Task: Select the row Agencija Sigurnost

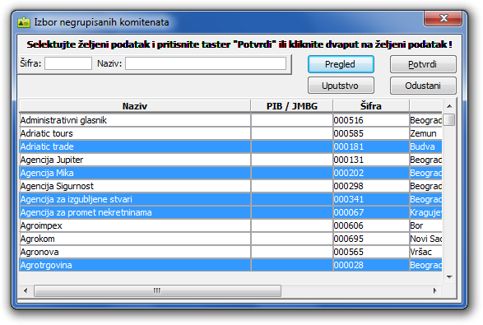Action: click(x=230, y=186)
